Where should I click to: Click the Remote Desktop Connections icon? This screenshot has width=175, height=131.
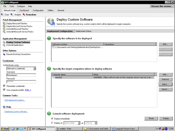coord(4,54)
